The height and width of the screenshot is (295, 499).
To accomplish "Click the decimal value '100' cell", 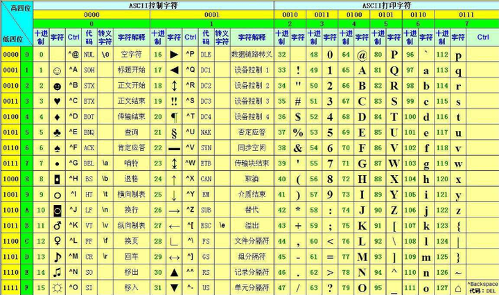I will point(410,116).
